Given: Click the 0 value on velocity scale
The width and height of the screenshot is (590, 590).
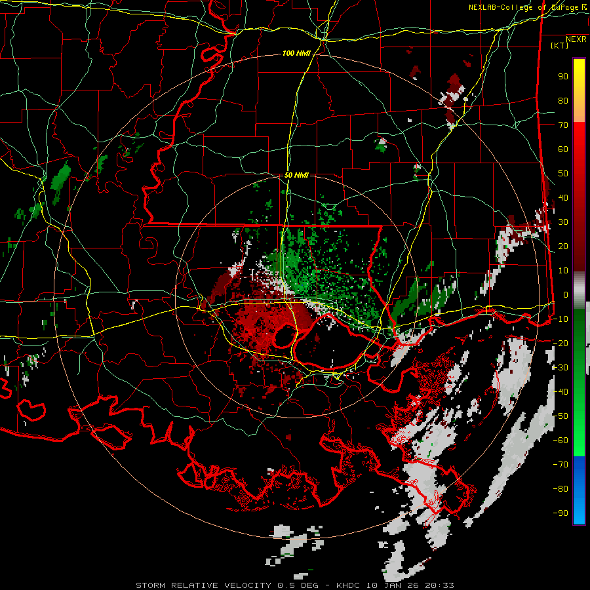Looking at the screenshot, I should tap(566, 295).
